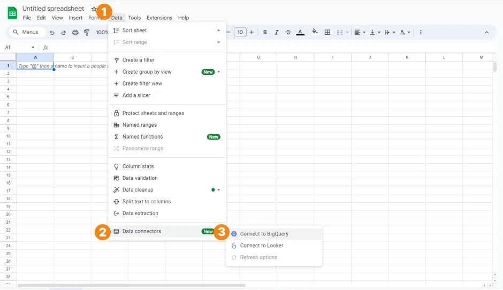Star the Untitled spreadsheet

(x=94, y=9)
